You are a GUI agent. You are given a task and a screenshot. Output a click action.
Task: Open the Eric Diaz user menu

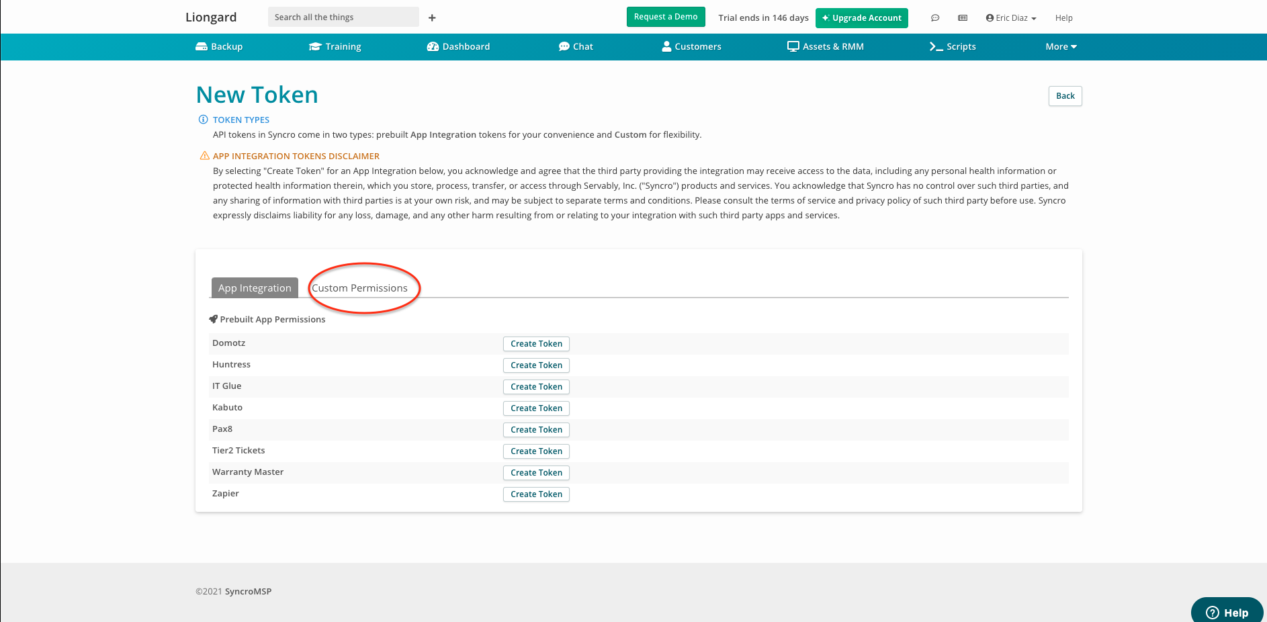(1011, 18)
